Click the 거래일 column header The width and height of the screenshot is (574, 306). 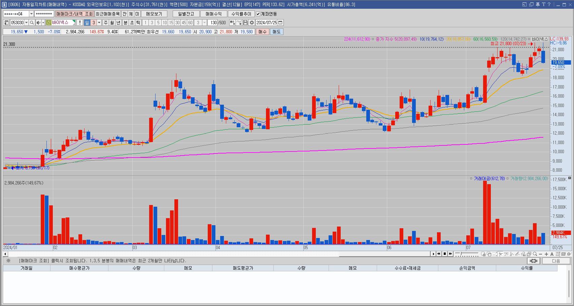(x=27, y=268)
